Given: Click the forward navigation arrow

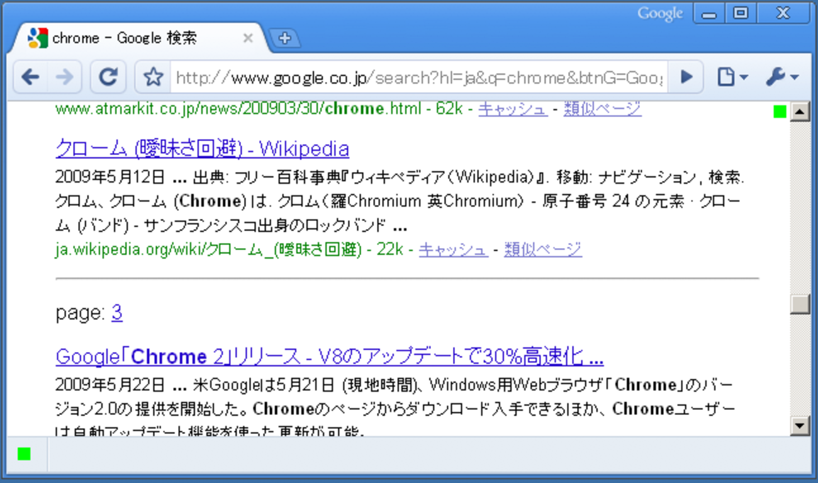Looking at the screenshot, I should [x=64, y=77].
